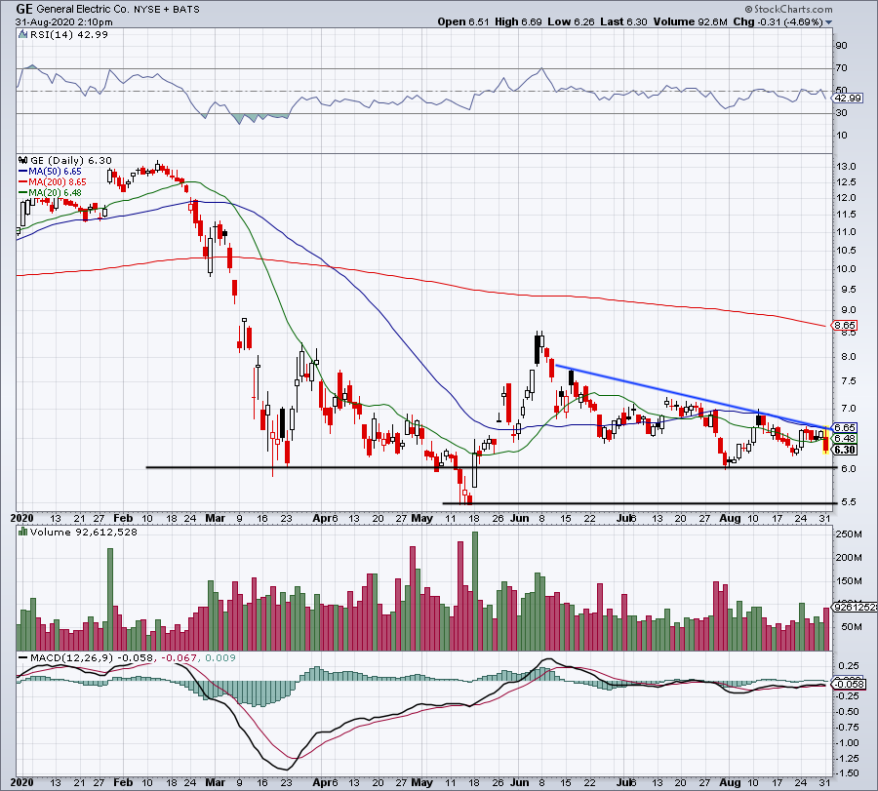Click the MA(50) 6.65 legend entry
Screen dimensions: 878x791
tap(55, 172)
